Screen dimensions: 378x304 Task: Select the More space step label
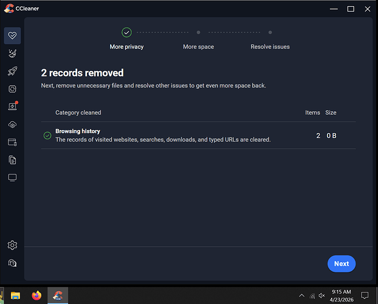(x=198, y=47)
